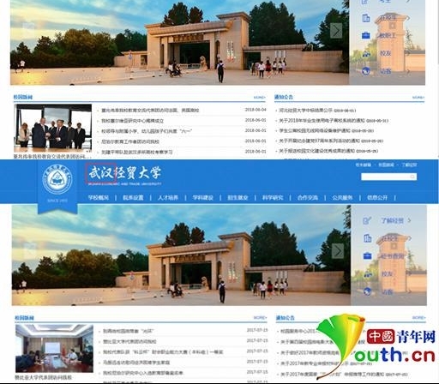439x384 pixels.
Task: Expand the chevron next to 了解经贸
Action: (x=409, y=220)
